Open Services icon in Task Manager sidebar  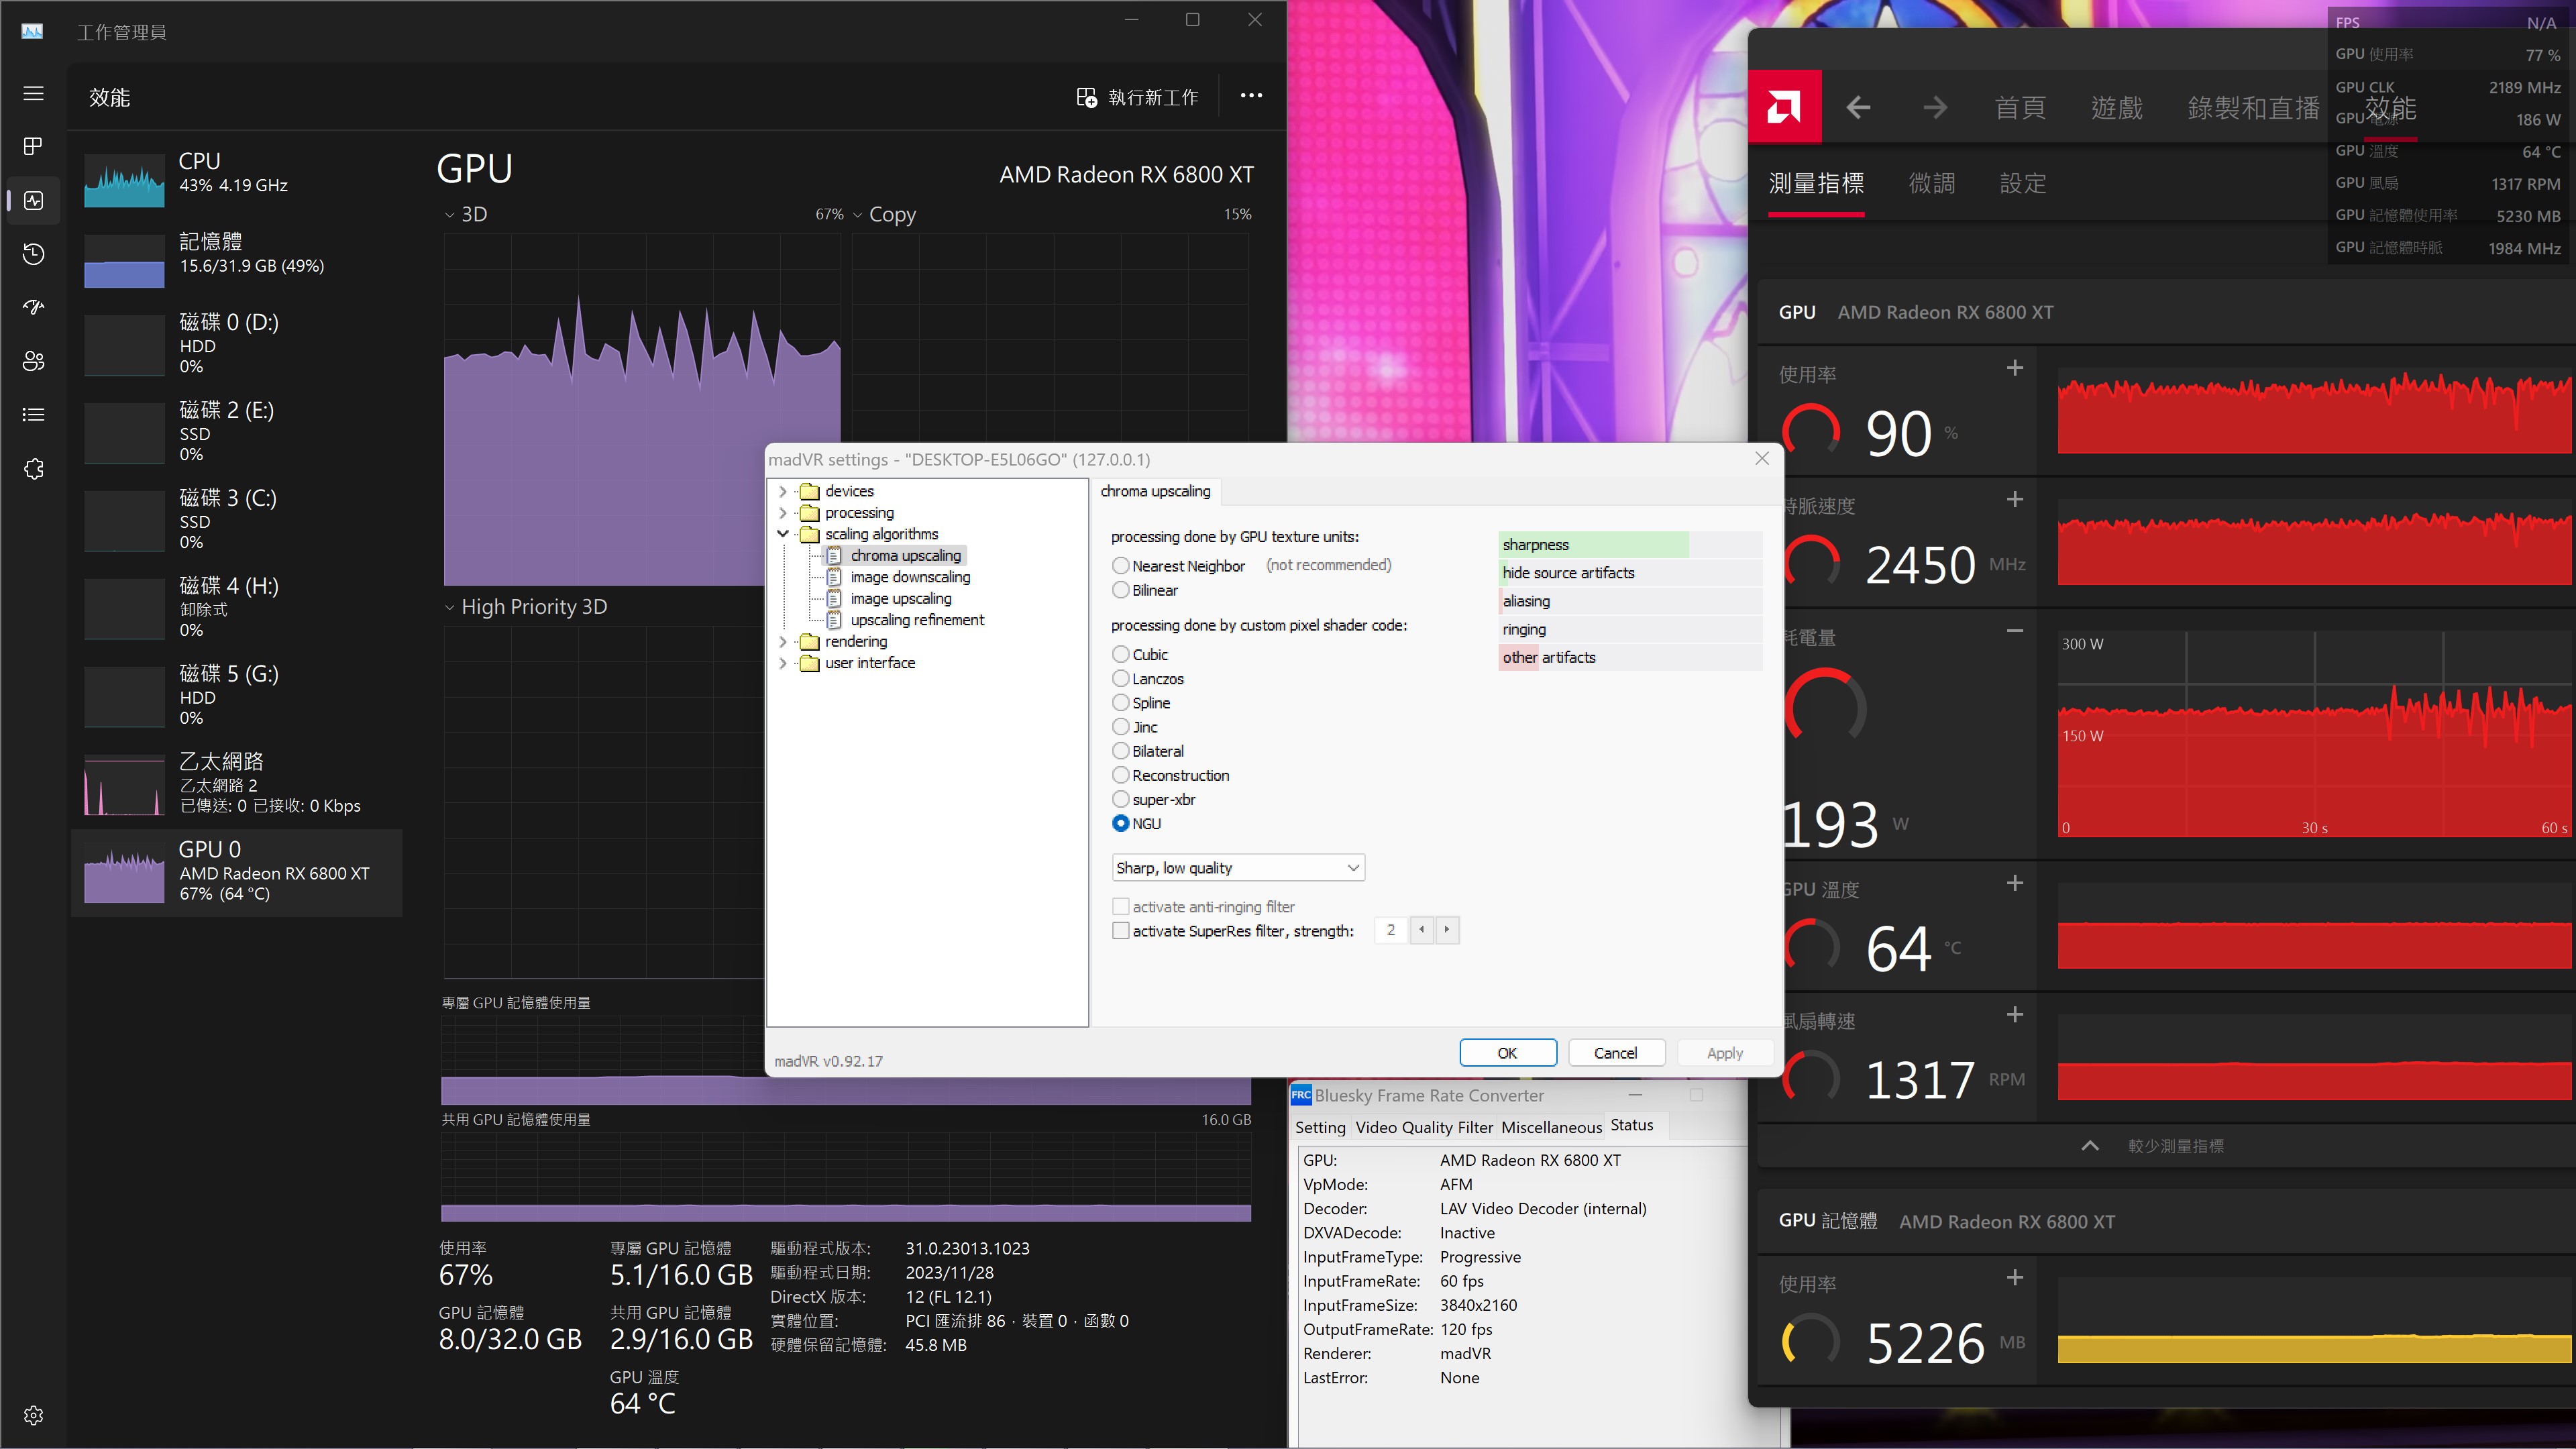[x=33, y=469]
